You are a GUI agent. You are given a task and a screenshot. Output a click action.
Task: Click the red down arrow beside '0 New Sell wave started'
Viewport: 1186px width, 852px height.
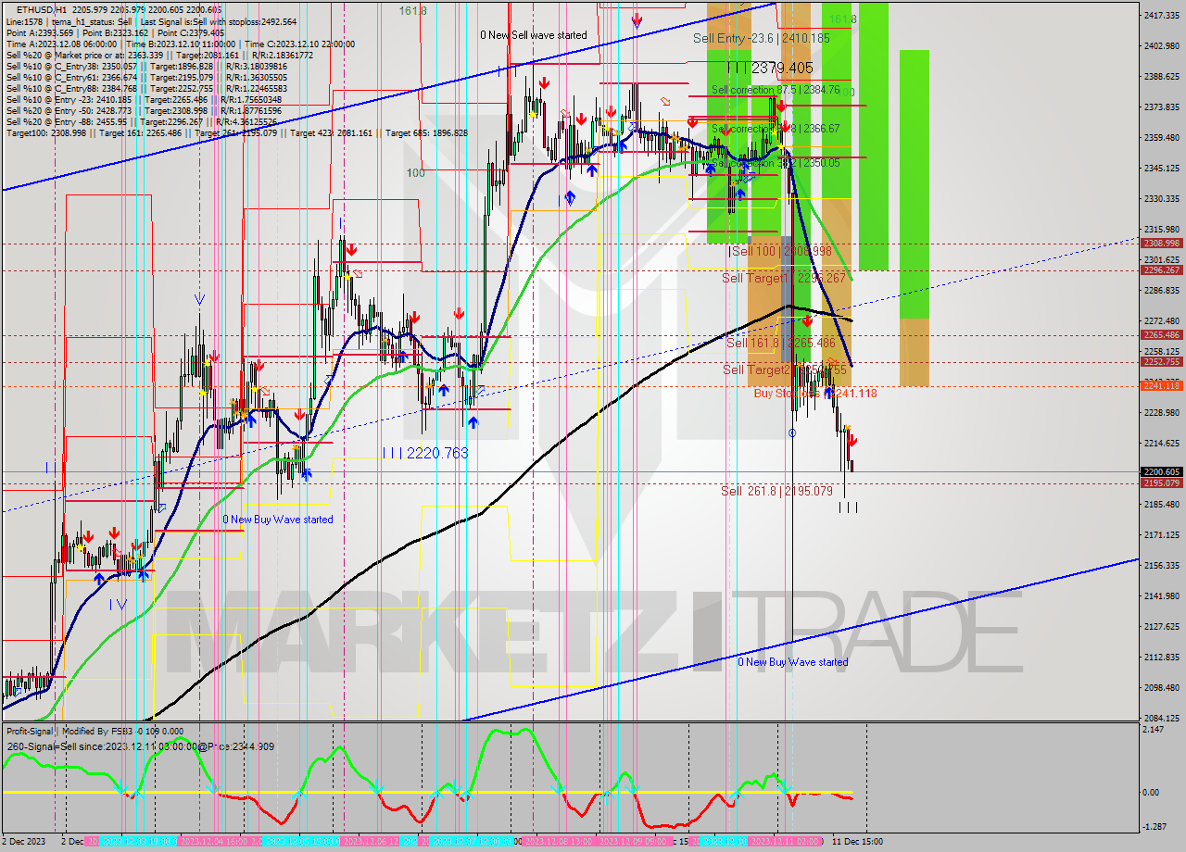click(x=637, y=20)
